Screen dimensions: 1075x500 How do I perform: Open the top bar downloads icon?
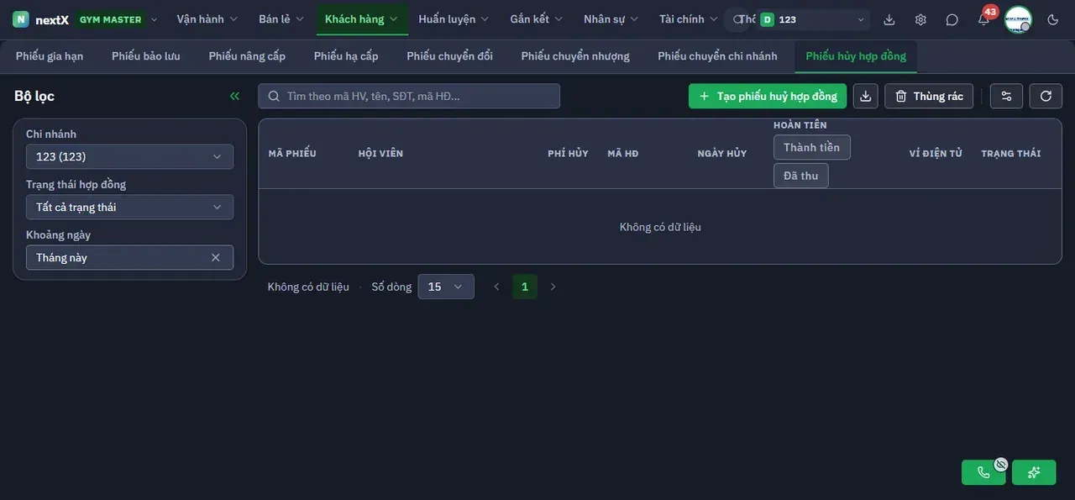pyautogui.click(x=889, y=19)
